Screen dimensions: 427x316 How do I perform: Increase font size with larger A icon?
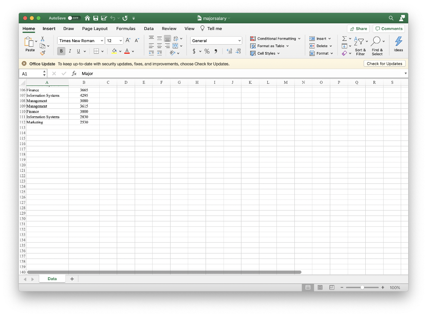[x=128, y=40]
